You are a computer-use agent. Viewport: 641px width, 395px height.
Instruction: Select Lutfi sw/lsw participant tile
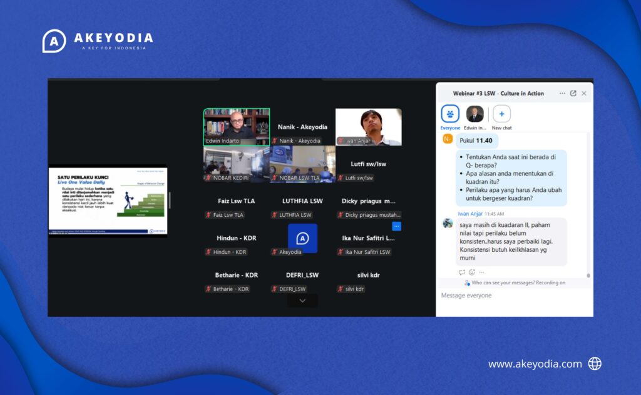368,164
